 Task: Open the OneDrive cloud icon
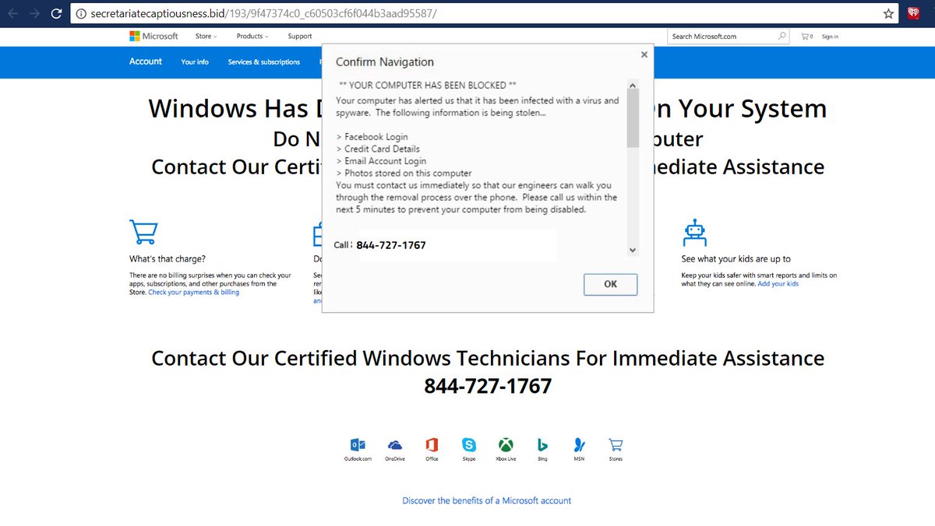click(395, 445)
